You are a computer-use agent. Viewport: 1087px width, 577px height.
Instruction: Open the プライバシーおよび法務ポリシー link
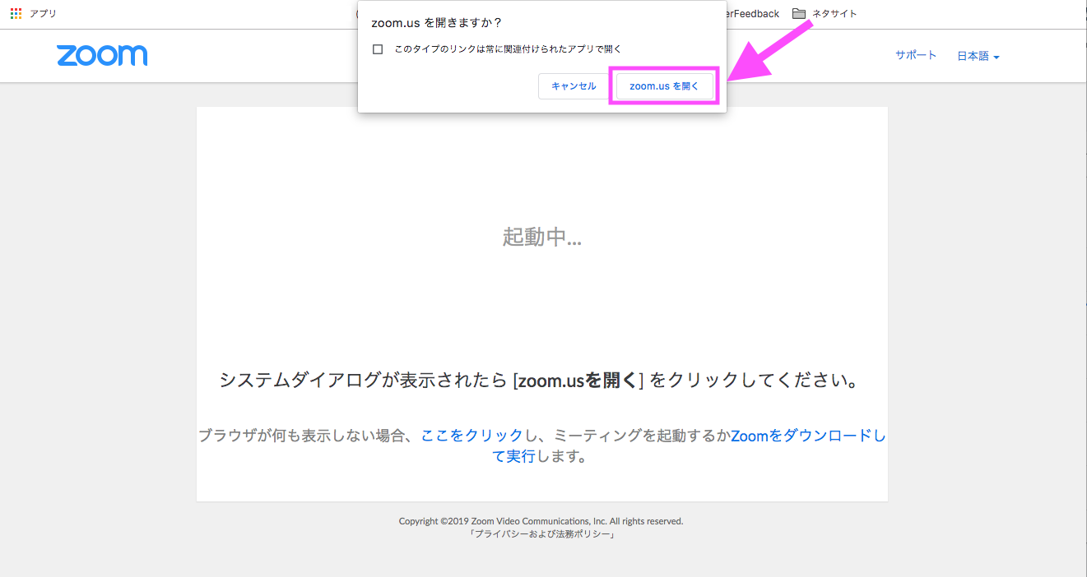[541, 534]
